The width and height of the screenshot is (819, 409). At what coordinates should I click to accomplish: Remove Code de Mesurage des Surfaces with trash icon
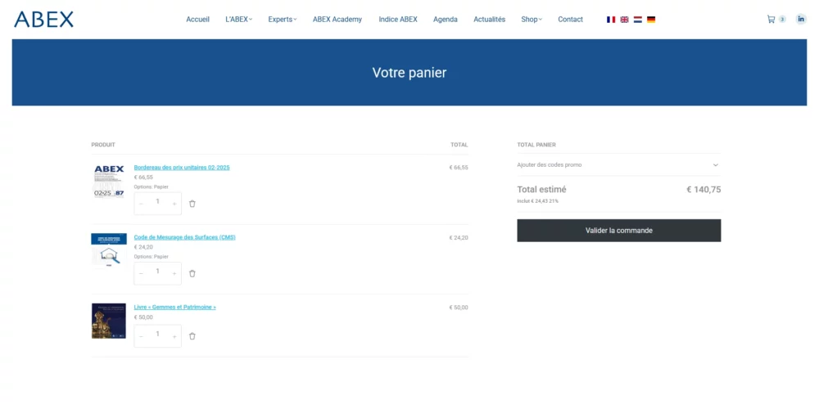coord(192,273)
